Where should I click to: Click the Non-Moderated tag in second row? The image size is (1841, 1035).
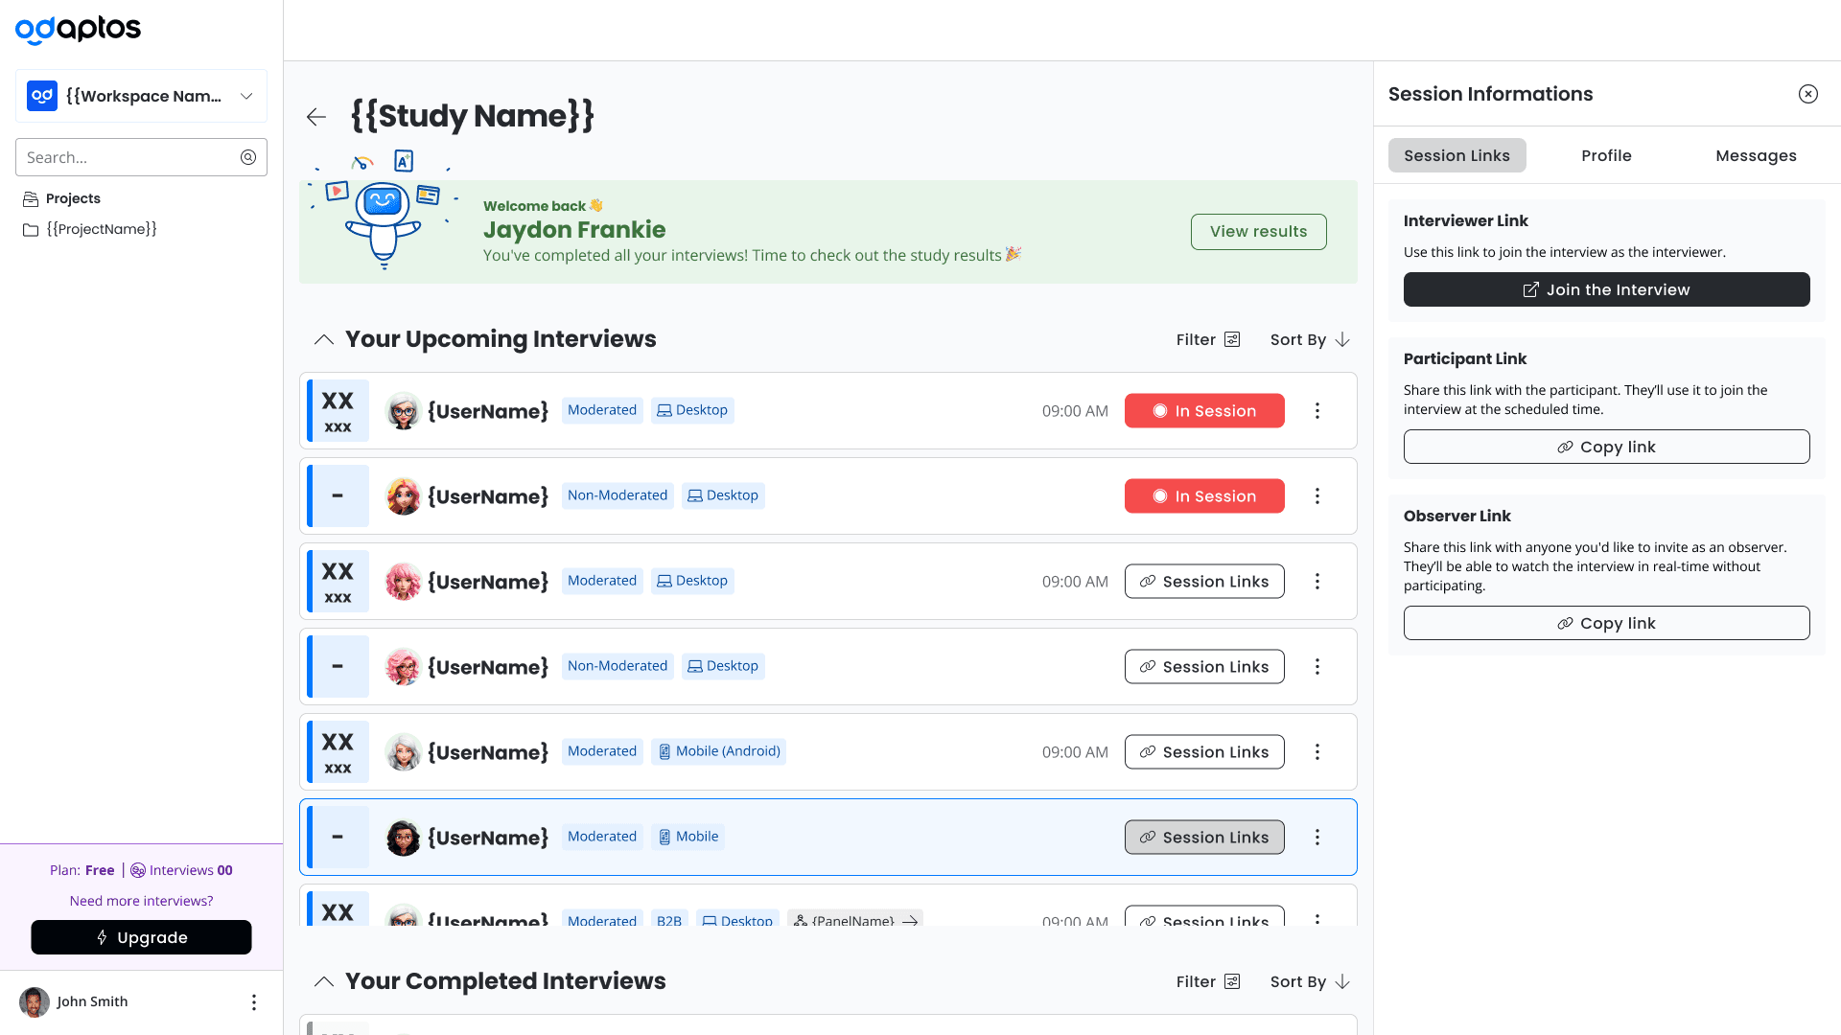[x=618, y=496]
